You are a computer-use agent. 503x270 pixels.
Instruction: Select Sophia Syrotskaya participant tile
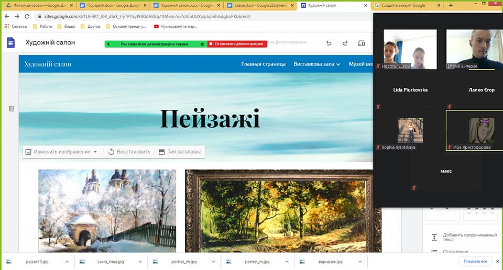(x=410, y=130)
